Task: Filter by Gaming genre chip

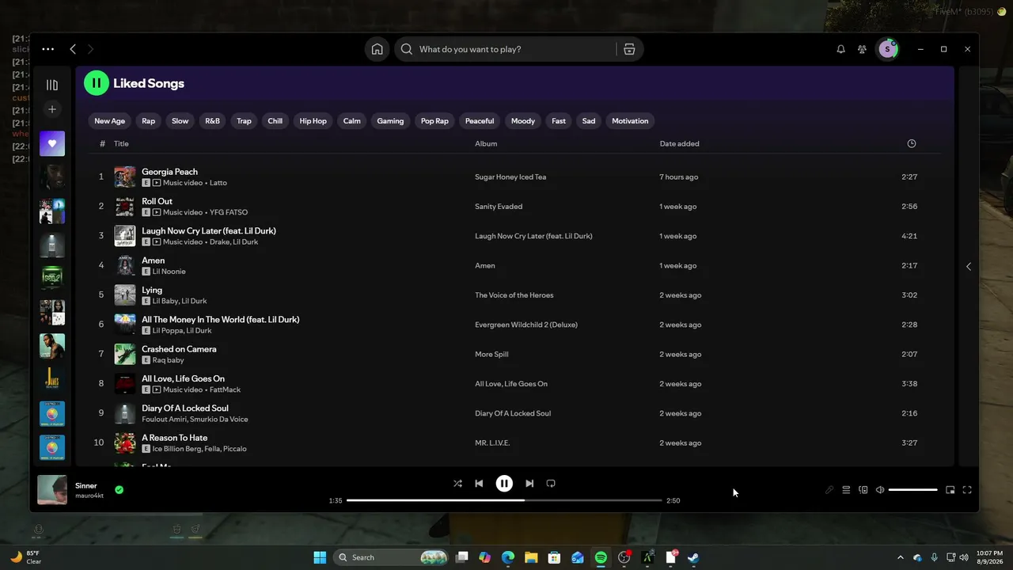Action: pos(390,121)
